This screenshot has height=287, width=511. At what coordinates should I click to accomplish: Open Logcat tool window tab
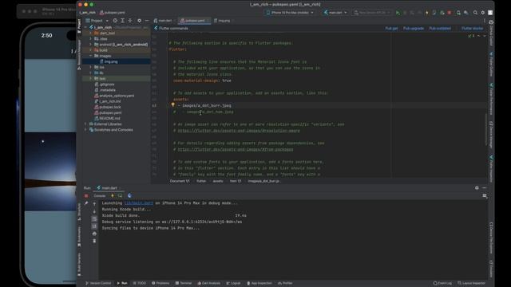pos(233,283)
